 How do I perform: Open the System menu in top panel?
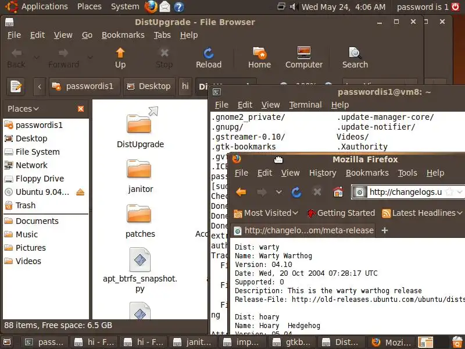click(x=125, y=6)
